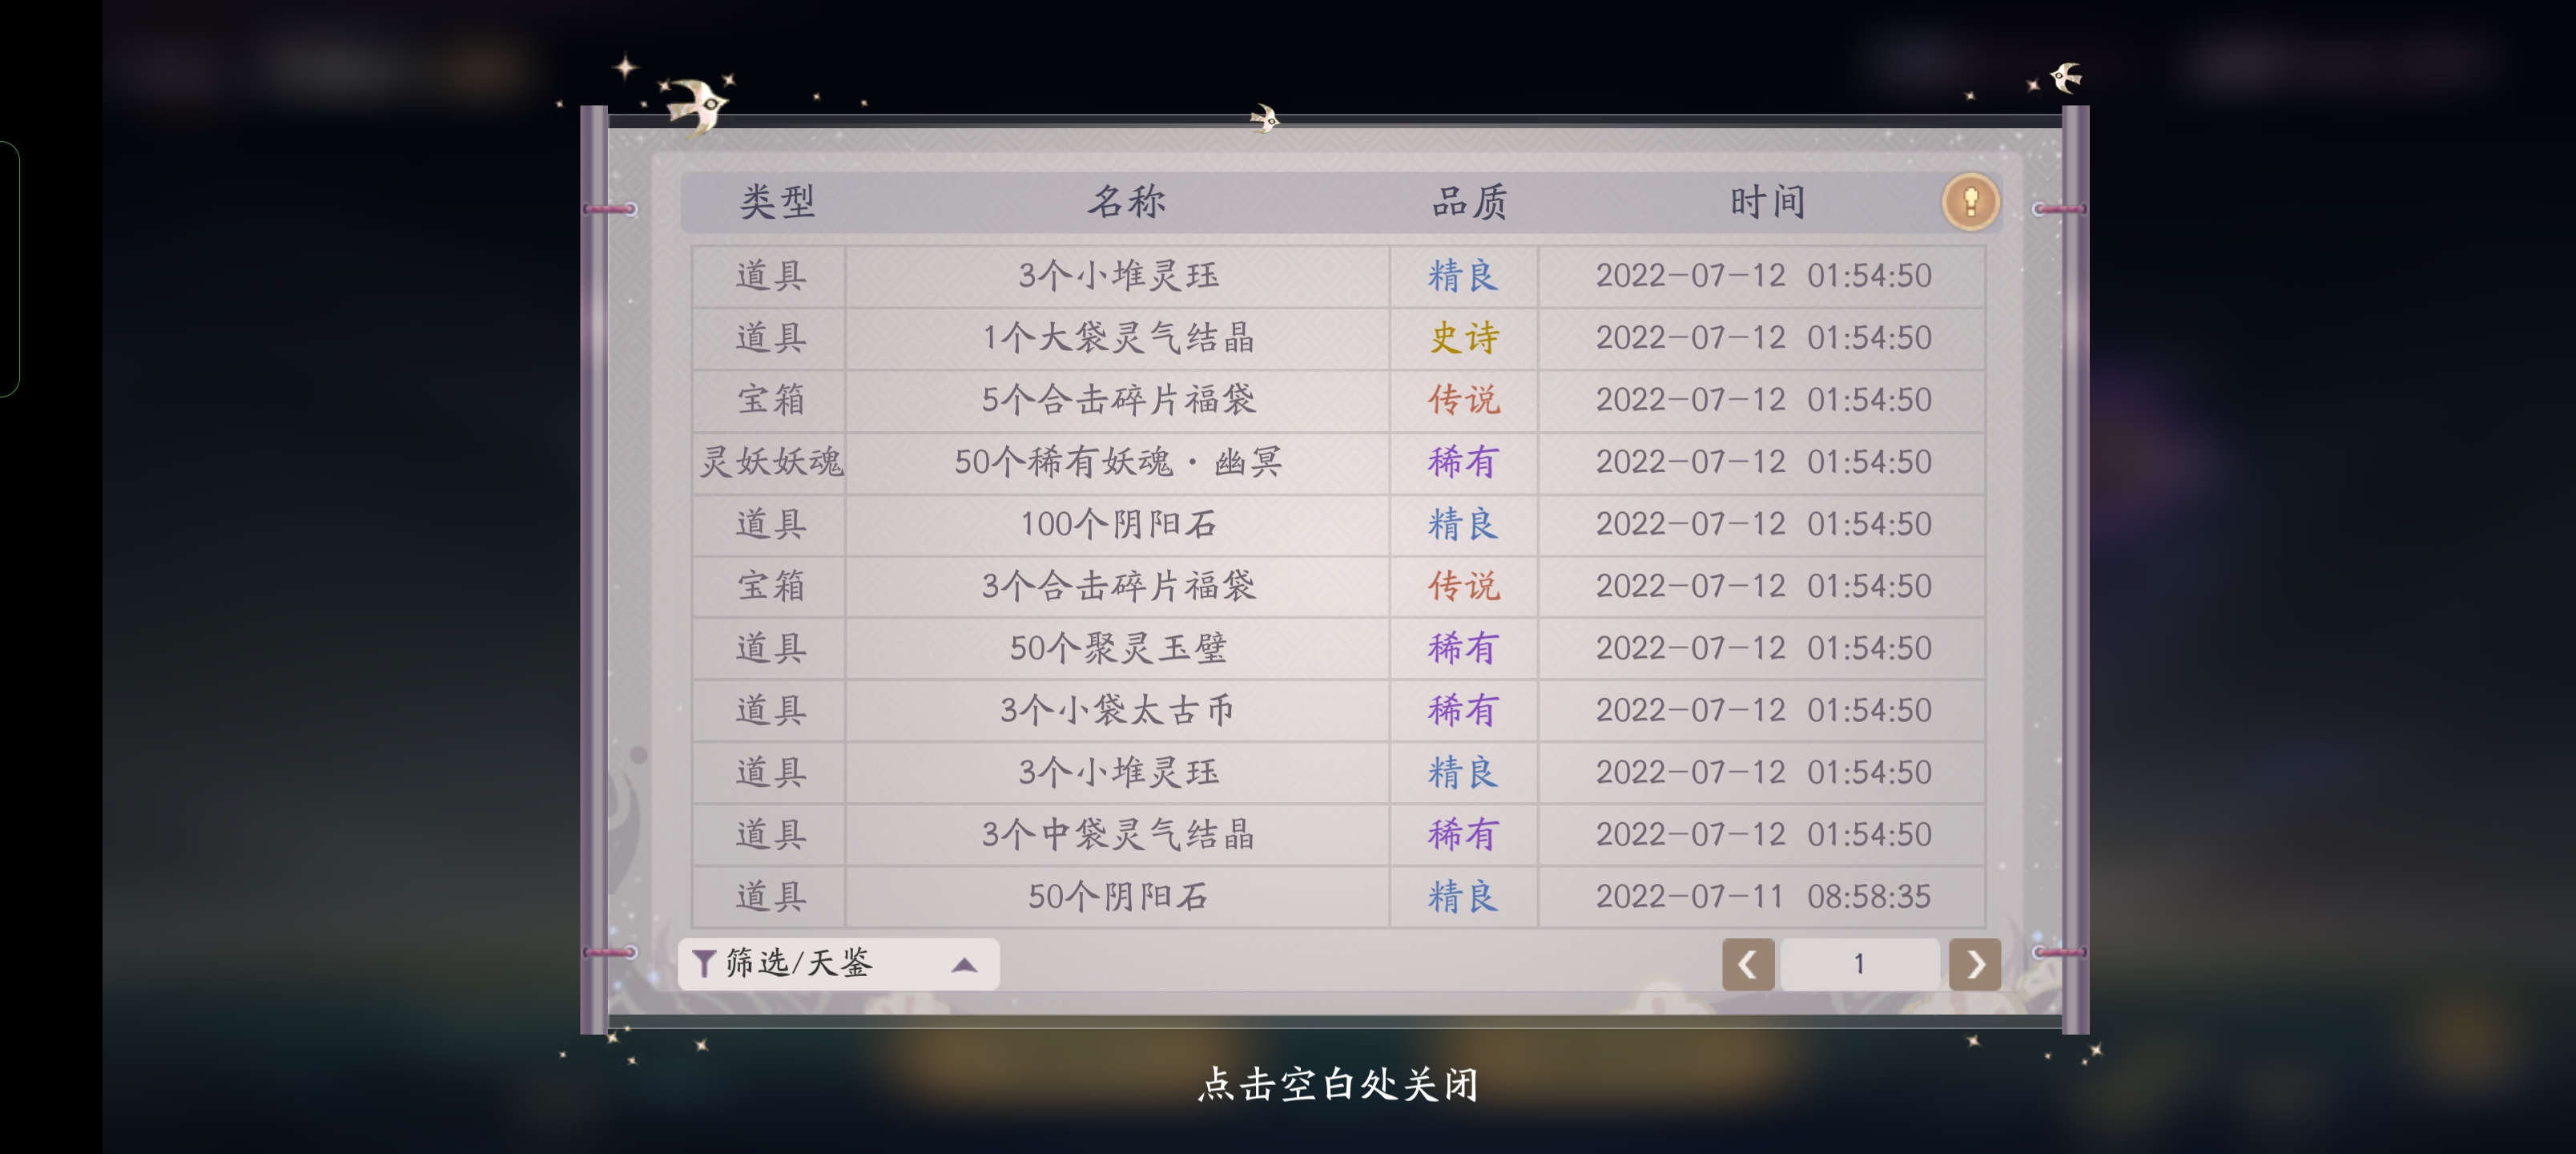2576x1154 pixels.
Task: Click the upward triangle beside 筛选/天鉴
Action: (x=964, y=965)
